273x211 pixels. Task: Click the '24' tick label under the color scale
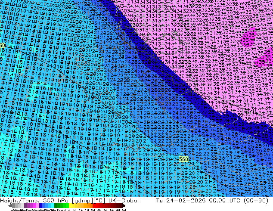coord(93,210)
